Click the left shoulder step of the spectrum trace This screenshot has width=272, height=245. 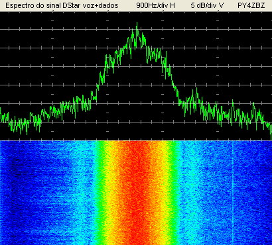point(94,96)
